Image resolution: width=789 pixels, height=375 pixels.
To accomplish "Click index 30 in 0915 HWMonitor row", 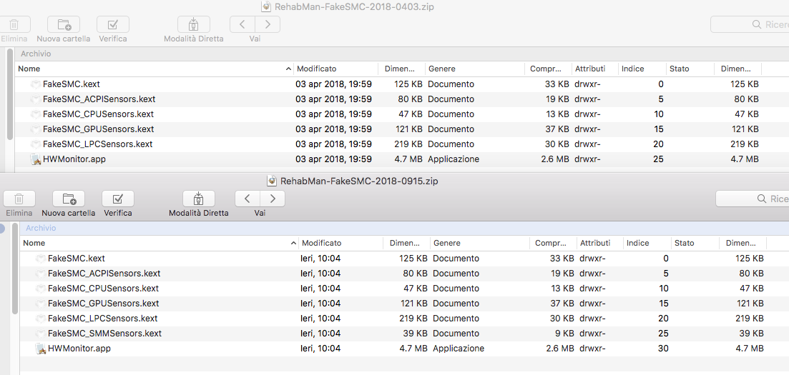I will (x=663, y=349).
